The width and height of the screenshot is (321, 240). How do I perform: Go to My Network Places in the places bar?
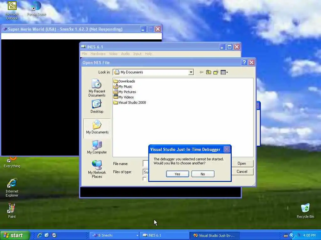tap(97, 169)
